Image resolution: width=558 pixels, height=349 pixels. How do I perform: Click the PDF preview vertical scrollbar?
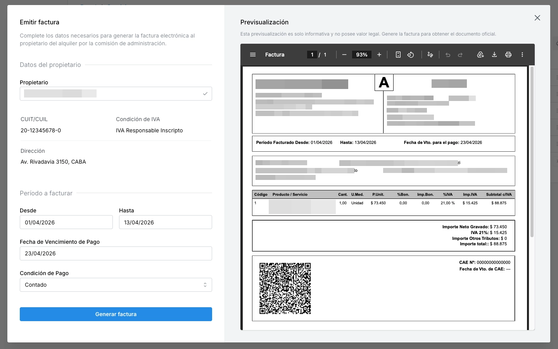(x=532, y=152)
